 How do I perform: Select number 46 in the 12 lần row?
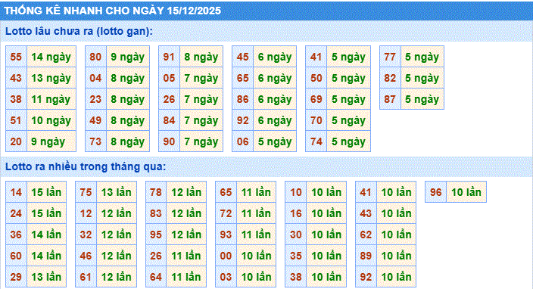point(86,256)
